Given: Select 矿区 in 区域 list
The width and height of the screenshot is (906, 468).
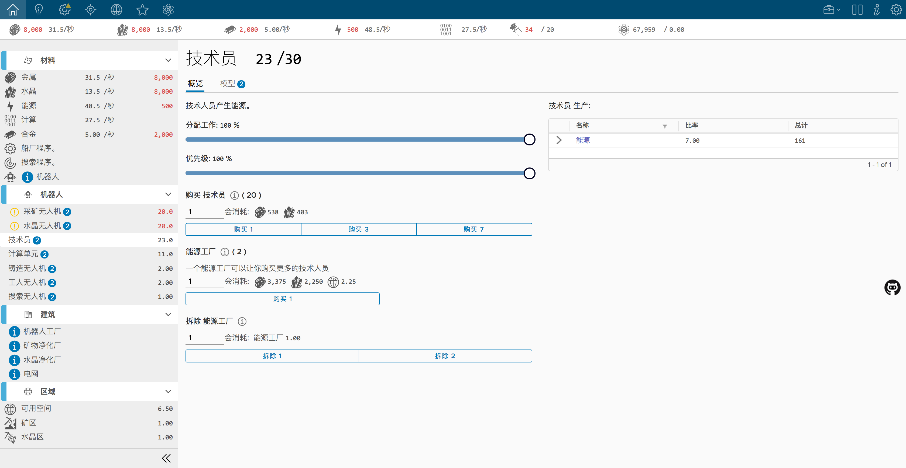Looking at the screenshot, I should (x=89, y=423).
